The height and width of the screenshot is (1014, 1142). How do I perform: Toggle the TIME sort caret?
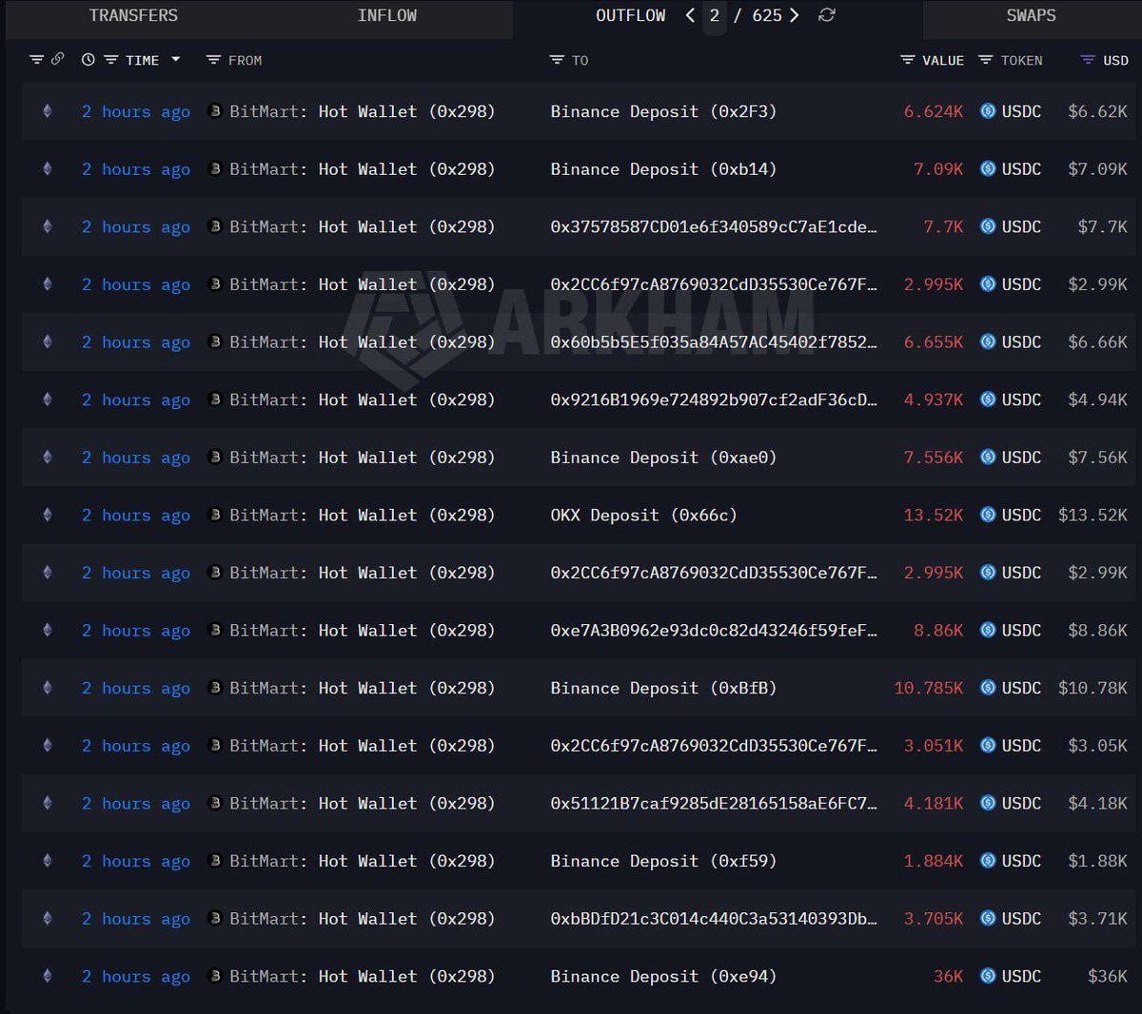click(x=175, y=60)
